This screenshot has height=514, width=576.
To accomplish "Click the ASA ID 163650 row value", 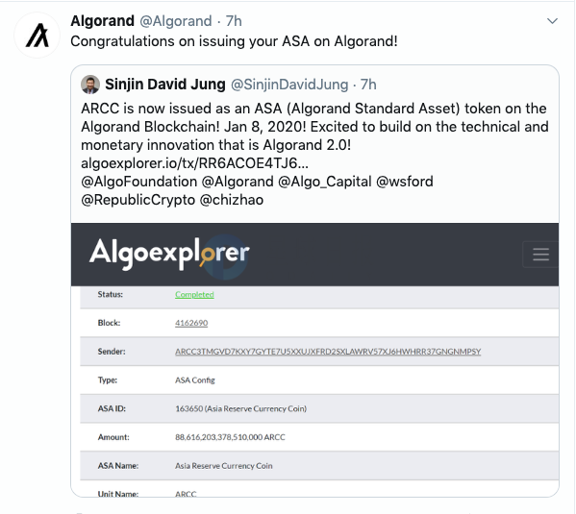I will 241,408.
